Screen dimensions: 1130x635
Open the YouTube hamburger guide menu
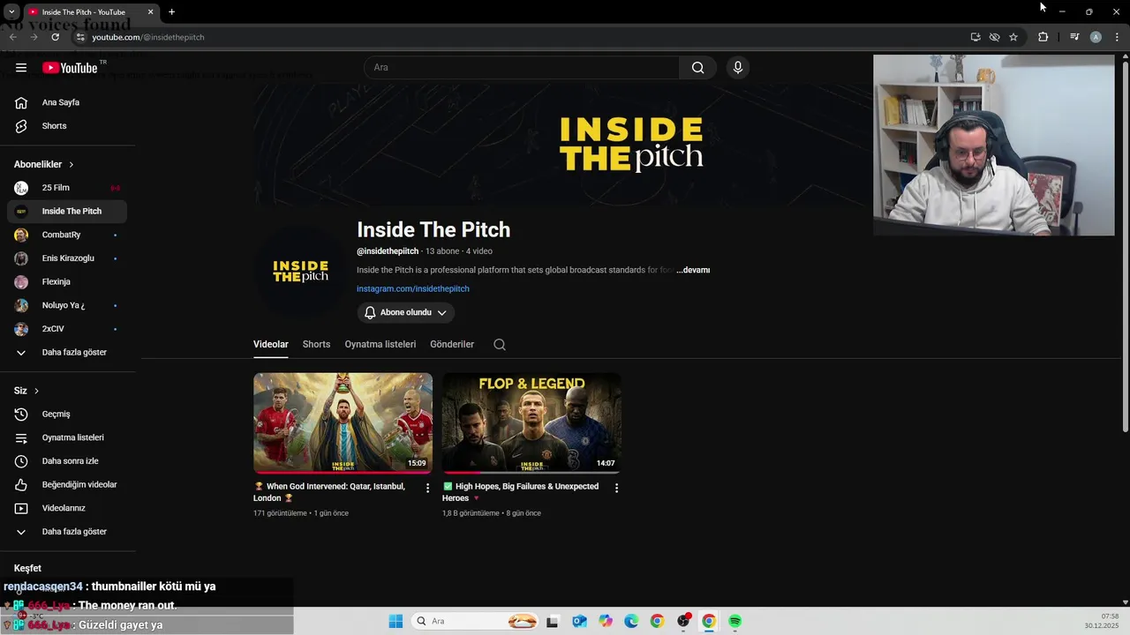tap(21, 68)
